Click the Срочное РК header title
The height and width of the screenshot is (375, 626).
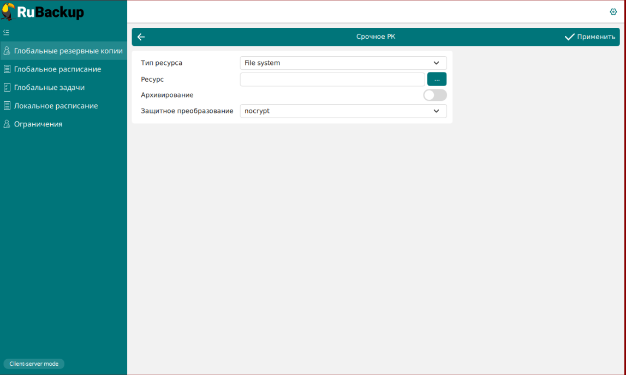[375, 37]
